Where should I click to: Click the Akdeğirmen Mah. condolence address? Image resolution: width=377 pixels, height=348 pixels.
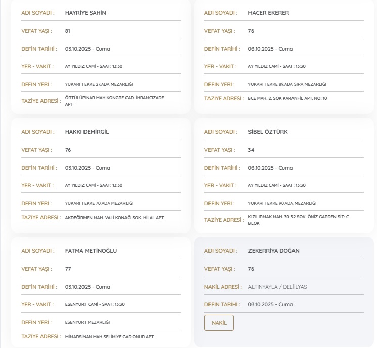point(115,218)
